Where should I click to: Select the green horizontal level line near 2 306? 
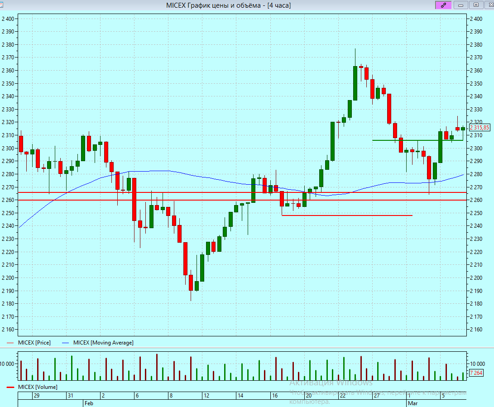418,140
